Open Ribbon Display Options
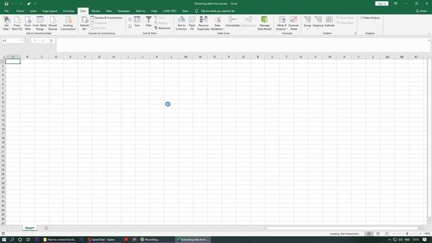The width and height of the screenshot is (432, 243). click(396, 3)
